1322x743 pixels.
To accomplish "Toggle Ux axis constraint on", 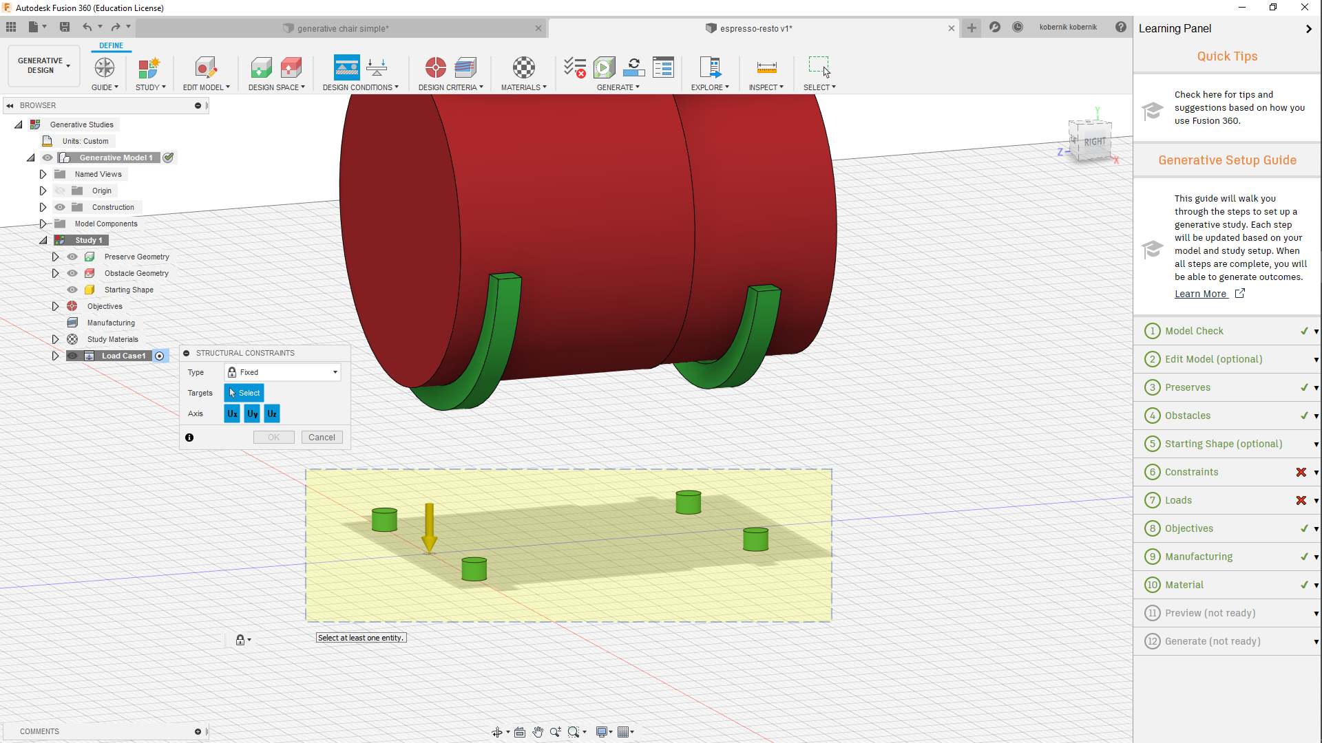I will pyautogui.click(x=231, y=413).
